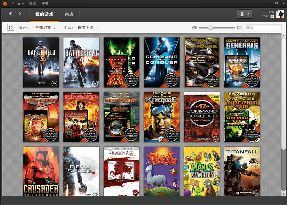Open the G2012G user avatar

(x=280, y=14)
